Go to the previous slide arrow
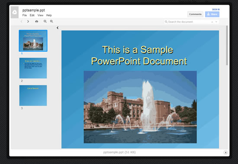This screenshot has width=238, height=164. coord(21,22)
